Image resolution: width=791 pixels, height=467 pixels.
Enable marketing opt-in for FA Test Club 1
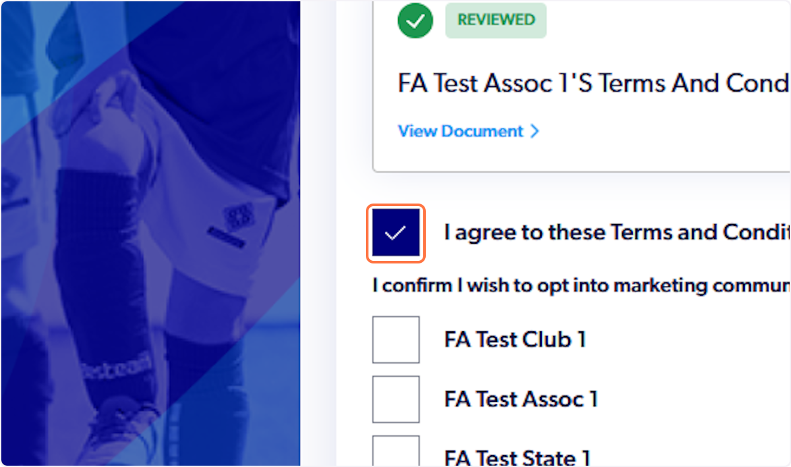point(395,339)
